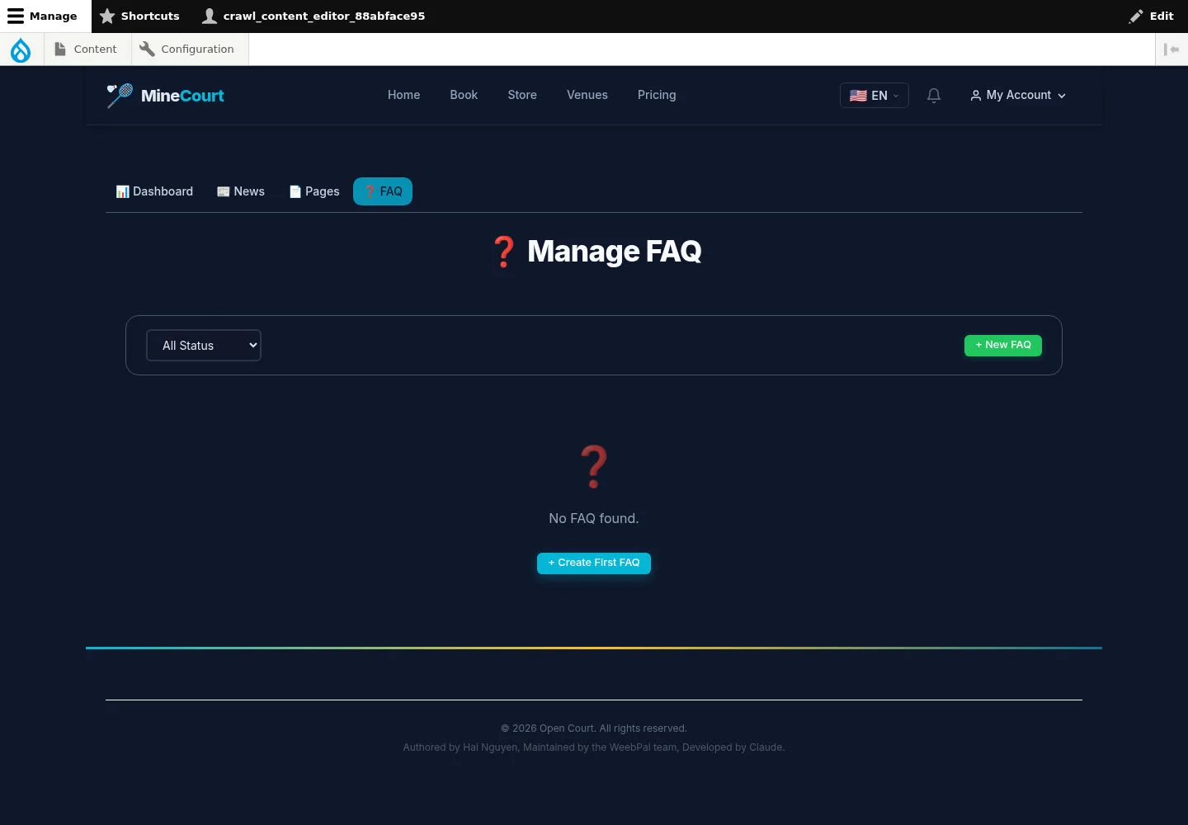Click the MineCourt brand name
This screenshot has height=825, width=1188.
tap(182, 96)
